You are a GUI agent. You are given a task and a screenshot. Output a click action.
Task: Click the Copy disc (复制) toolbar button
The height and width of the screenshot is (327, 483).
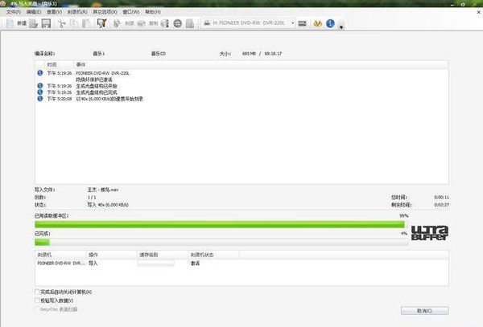[150, 24]
